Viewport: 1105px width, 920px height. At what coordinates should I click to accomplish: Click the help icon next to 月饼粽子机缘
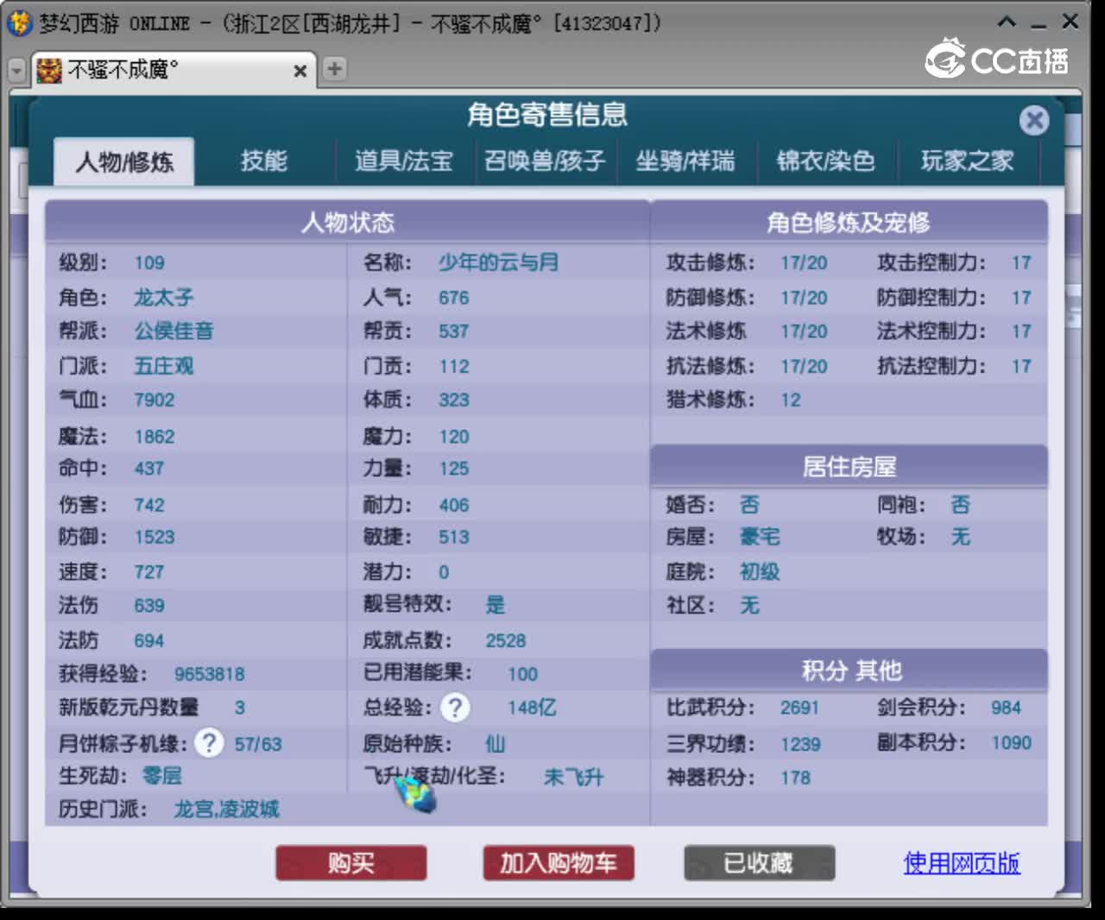(209, 743)
